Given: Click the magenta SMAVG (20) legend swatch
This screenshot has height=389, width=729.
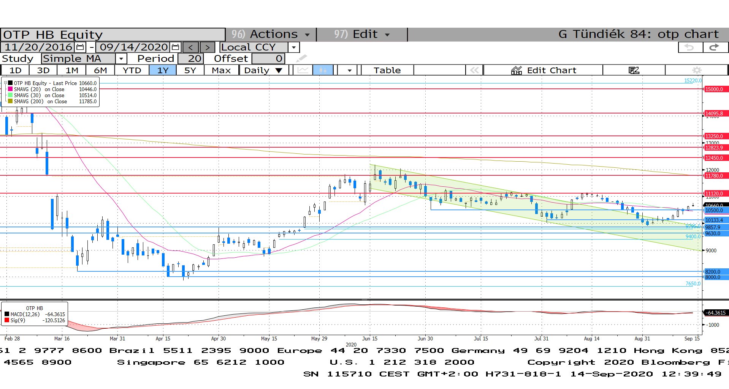Looking at the screenshot, I should click(11, 89).
